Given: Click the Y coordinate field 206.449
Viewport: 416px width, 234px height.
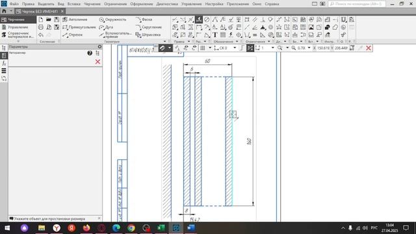Looking at the screenshot, I should click(341, 48).
